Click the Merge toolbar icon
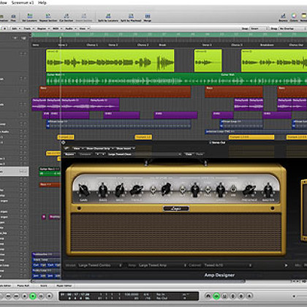This screenshot has height=307, width=307. [148, 18]
